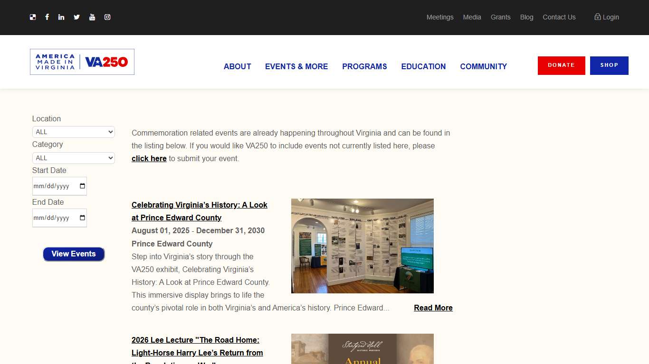
Task: Open the Twitter bird icon
Action: 76,17
